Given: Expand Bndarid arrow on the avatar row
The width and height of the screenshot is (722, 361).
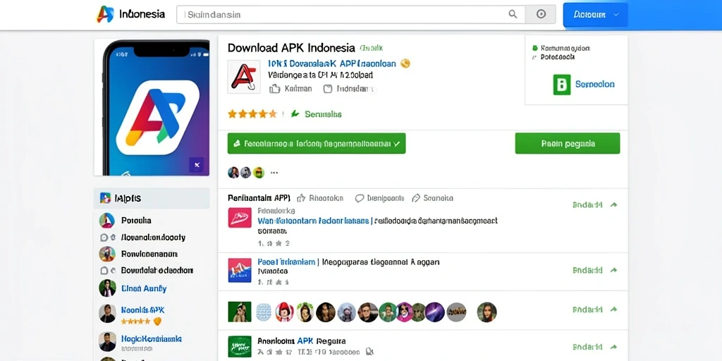Looking at the screenshot, I should coord(613,310).
